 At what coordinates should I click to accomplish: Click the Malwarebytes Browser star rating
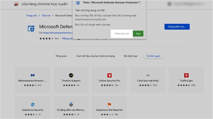tap(30, 85)
